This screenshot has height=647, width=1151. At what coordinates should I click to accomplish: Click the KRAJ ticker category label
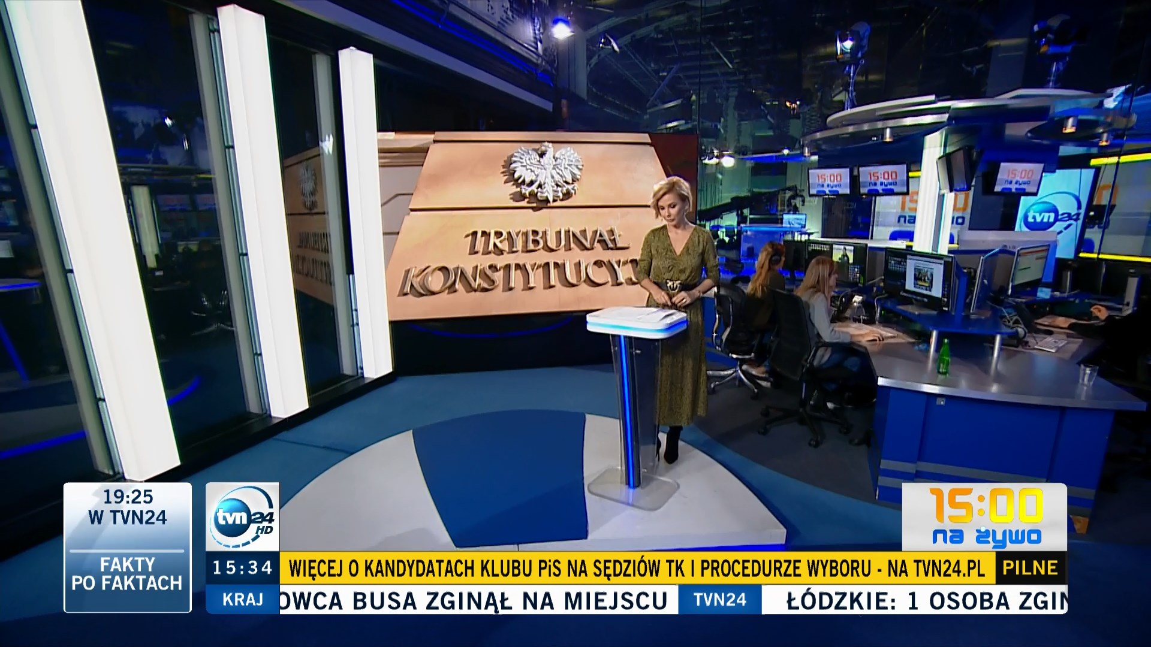point(242,600)
